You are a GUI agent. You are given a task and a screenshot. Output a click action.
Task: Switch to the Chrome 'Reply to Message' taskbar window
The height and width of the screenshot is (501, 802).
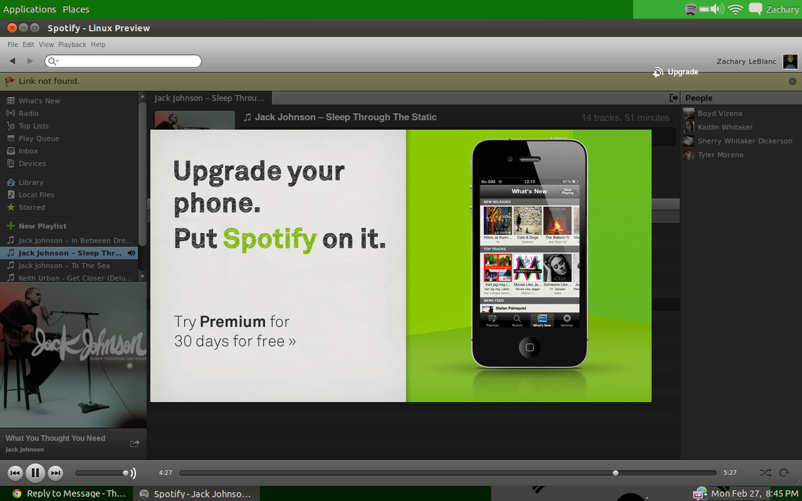coord(68,493)
